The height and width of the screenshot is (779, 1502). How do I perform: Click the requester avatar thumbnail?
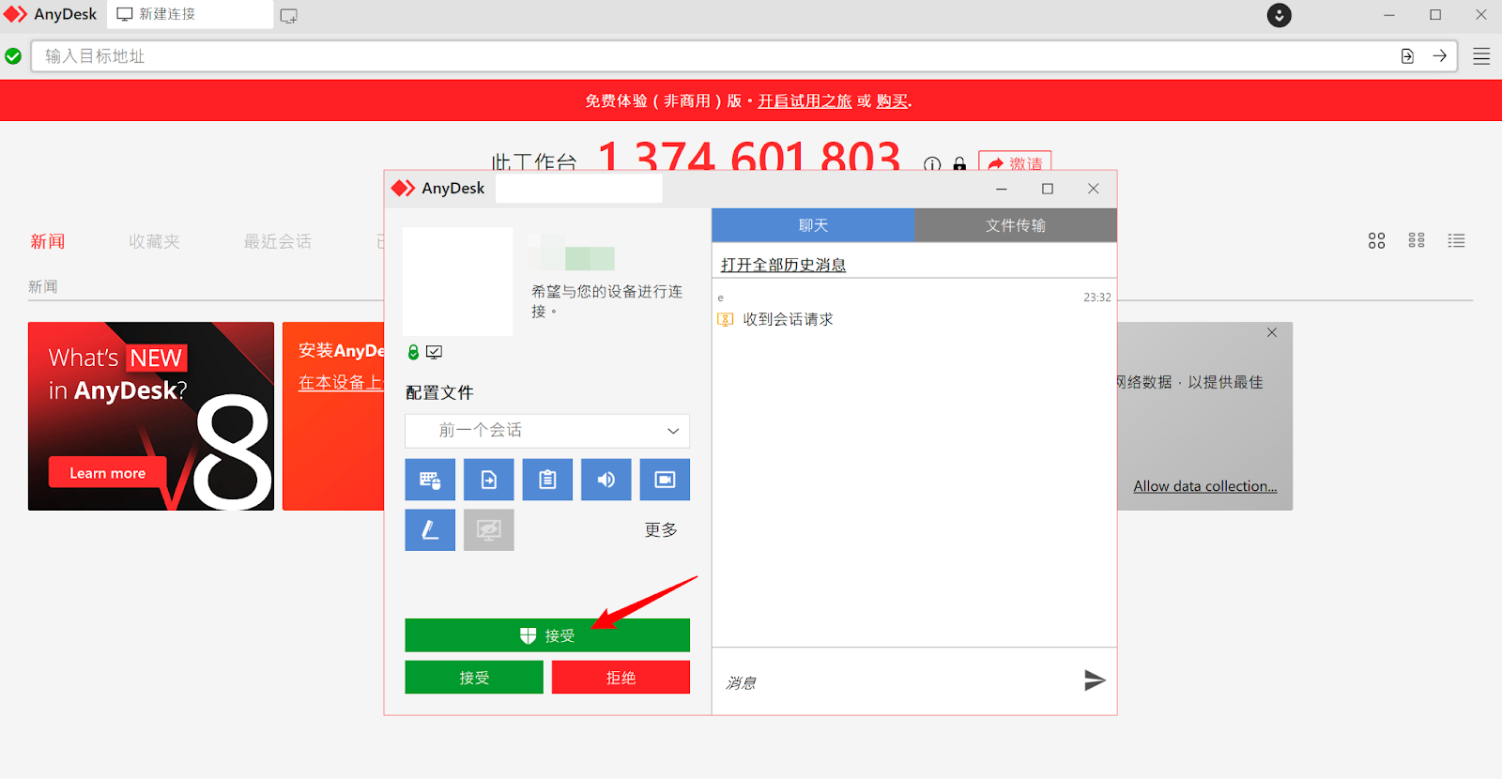tap(458, 282)
